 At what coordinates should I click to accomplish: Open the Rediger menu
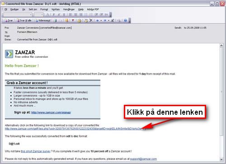pyautogui.click(x=14, y=9)
